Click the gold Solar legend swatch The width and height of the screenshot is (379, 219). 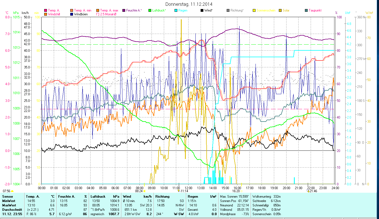pyautogui.click(x=280, y=10)
